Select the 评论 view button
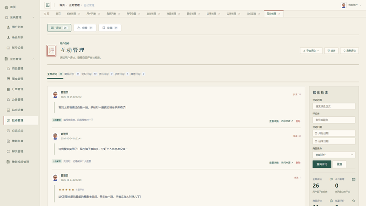 pos(59,28)
